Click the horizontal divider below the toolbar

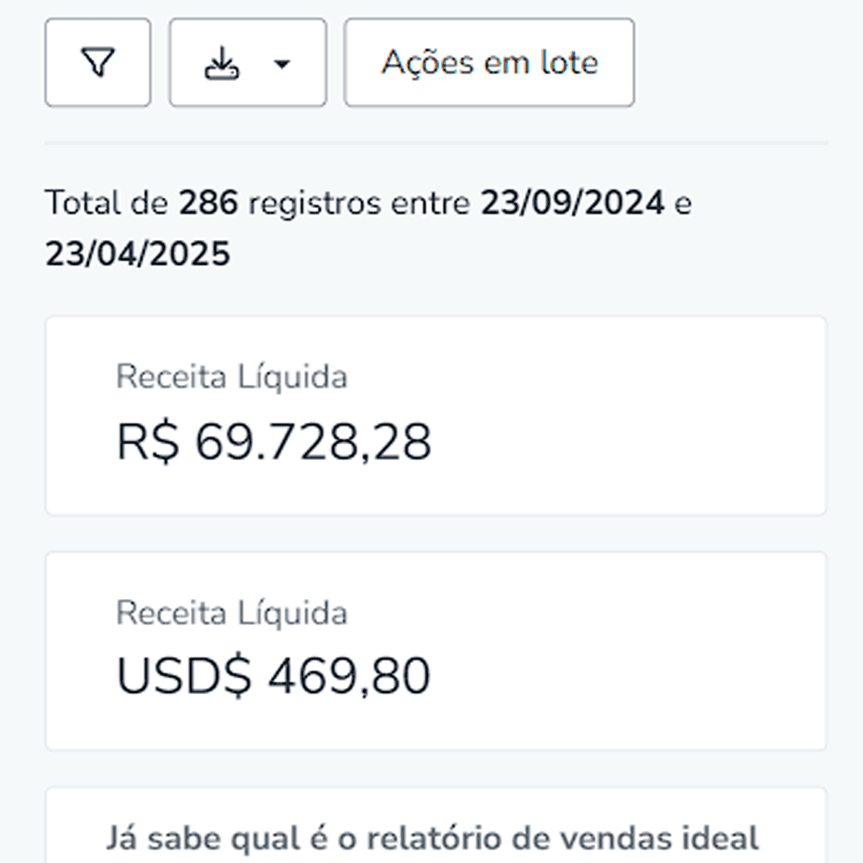436,142
